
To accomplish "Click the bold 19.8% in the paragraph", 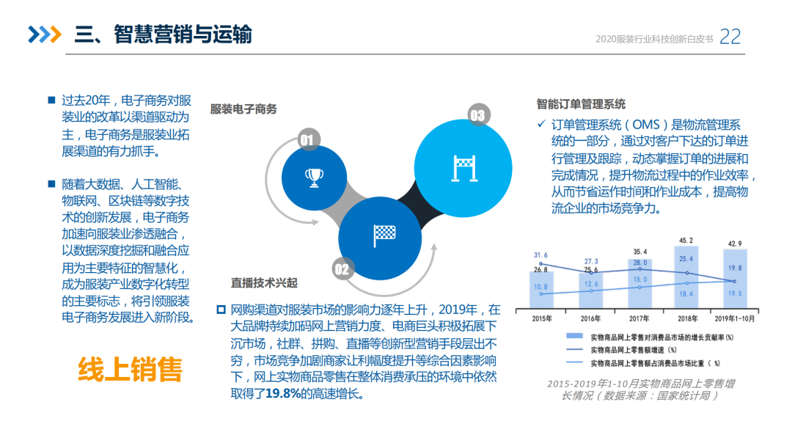I will pos(283,393).
